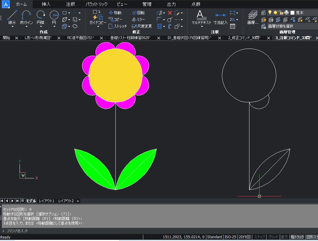The height and width of the screenshot is (241, 318).
Task: Click the コピー (Copy) button
Action: (115, 20)
